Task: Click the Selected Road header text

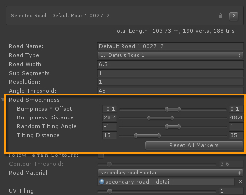Action: (60, 16)
